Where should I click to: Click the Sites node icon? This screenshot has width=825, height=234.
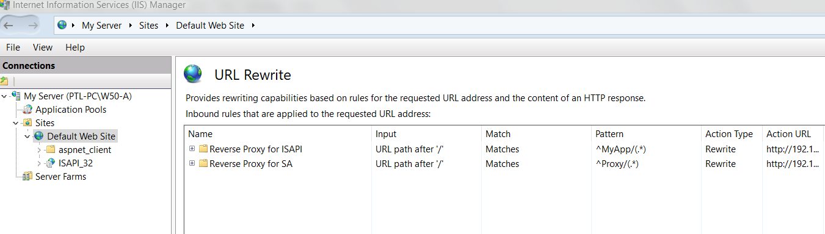(x=27, y=123)
